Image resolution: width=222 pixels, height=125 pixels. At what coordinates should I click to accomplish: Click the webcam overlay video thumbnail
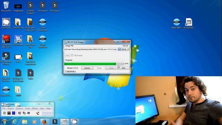tap(179, 101)
